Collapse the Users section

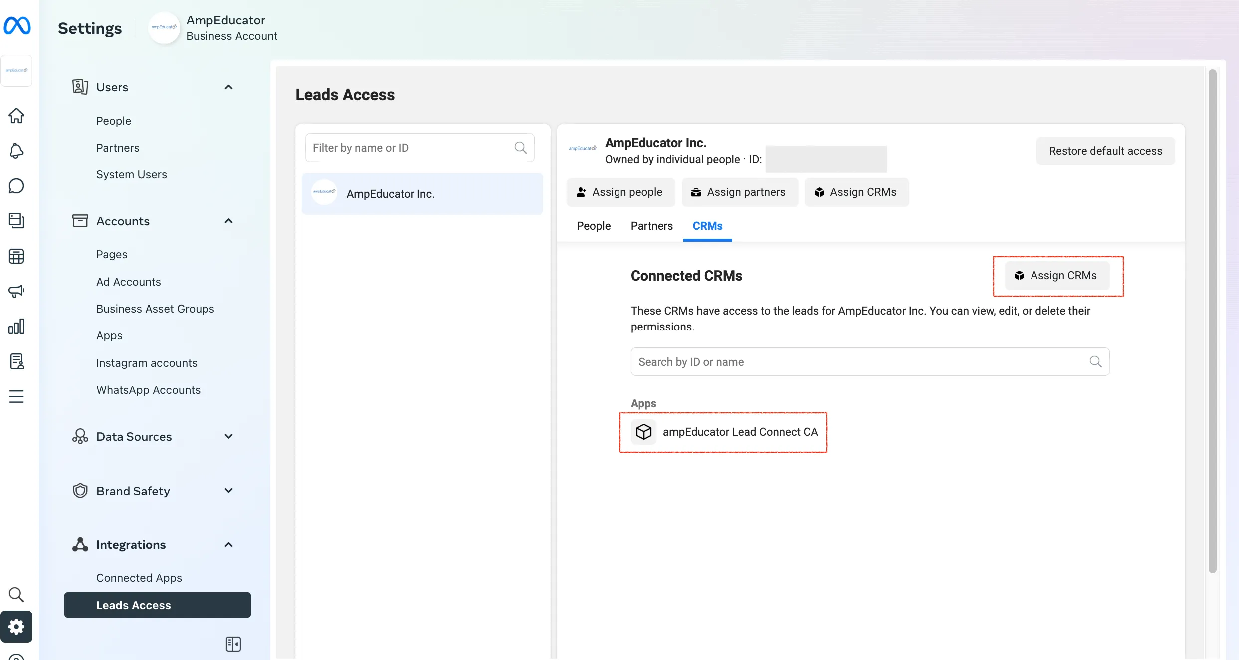point(229,87)
